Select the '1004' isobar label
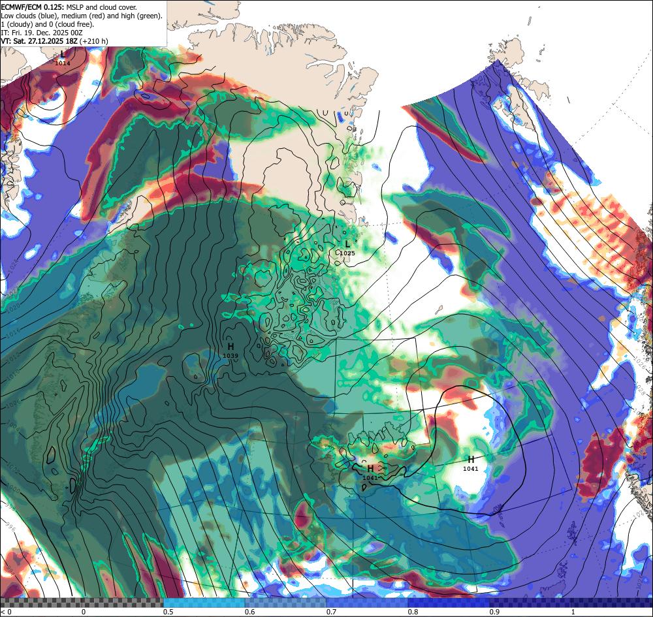The image size is (653, 617). pyautogui.click(x=13, y=426)
